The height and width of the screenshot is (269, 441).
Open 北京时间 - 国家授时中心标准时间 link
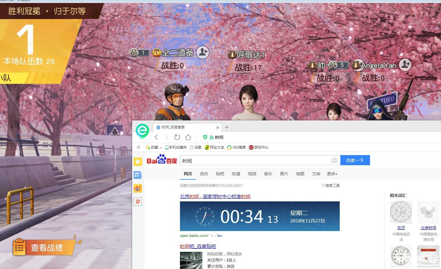[x=215, y=196]
